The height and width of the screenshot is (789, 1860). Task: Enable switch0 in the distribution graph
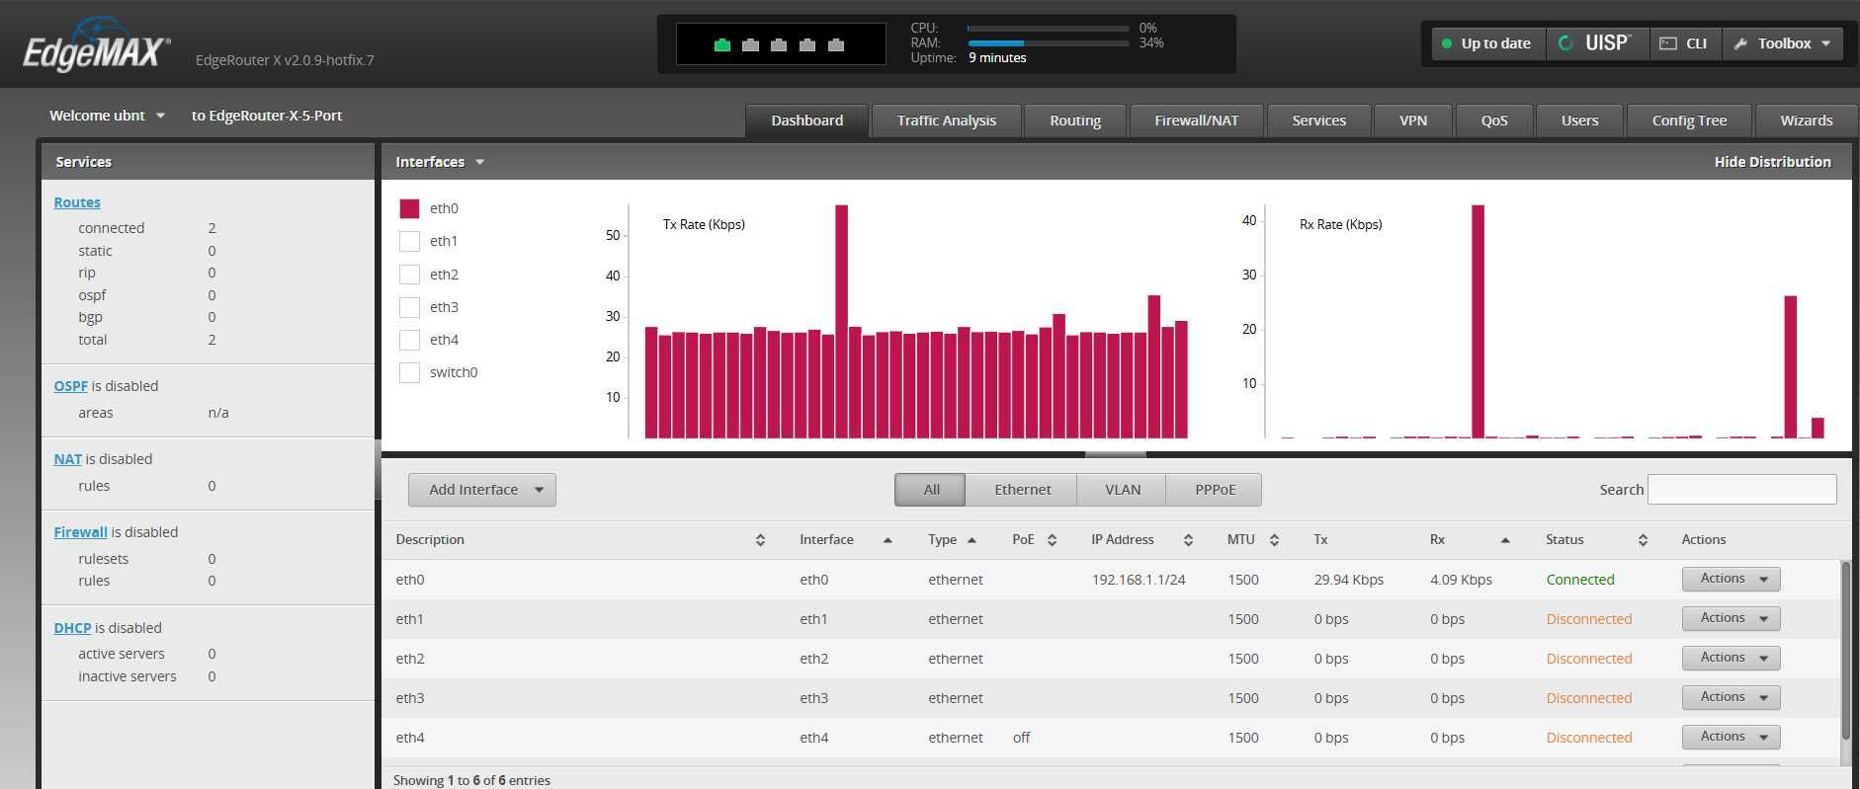tap(409, 372)
